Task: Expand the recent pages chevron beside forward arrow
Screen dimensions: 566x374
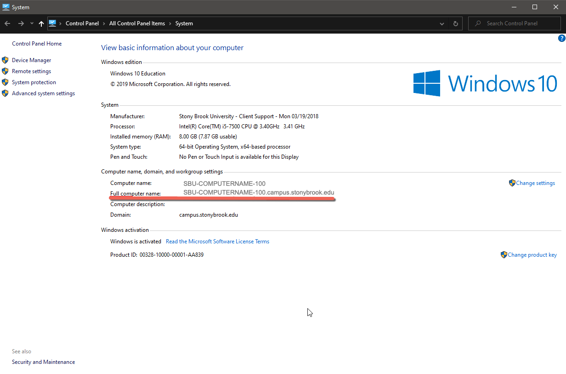Action: tap(31, 23)
